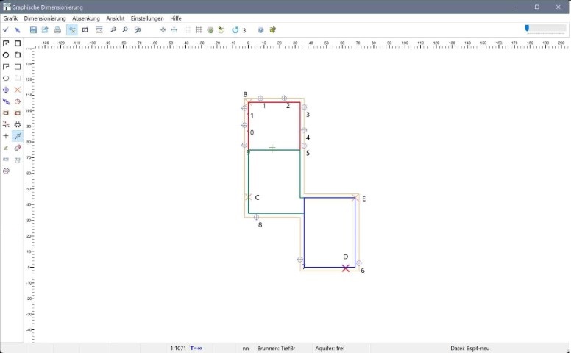Image resolution: width=571 pixels, height=353 pixels.
Task: Click the printer icon in toolbar
Action: tap(57, 30)
